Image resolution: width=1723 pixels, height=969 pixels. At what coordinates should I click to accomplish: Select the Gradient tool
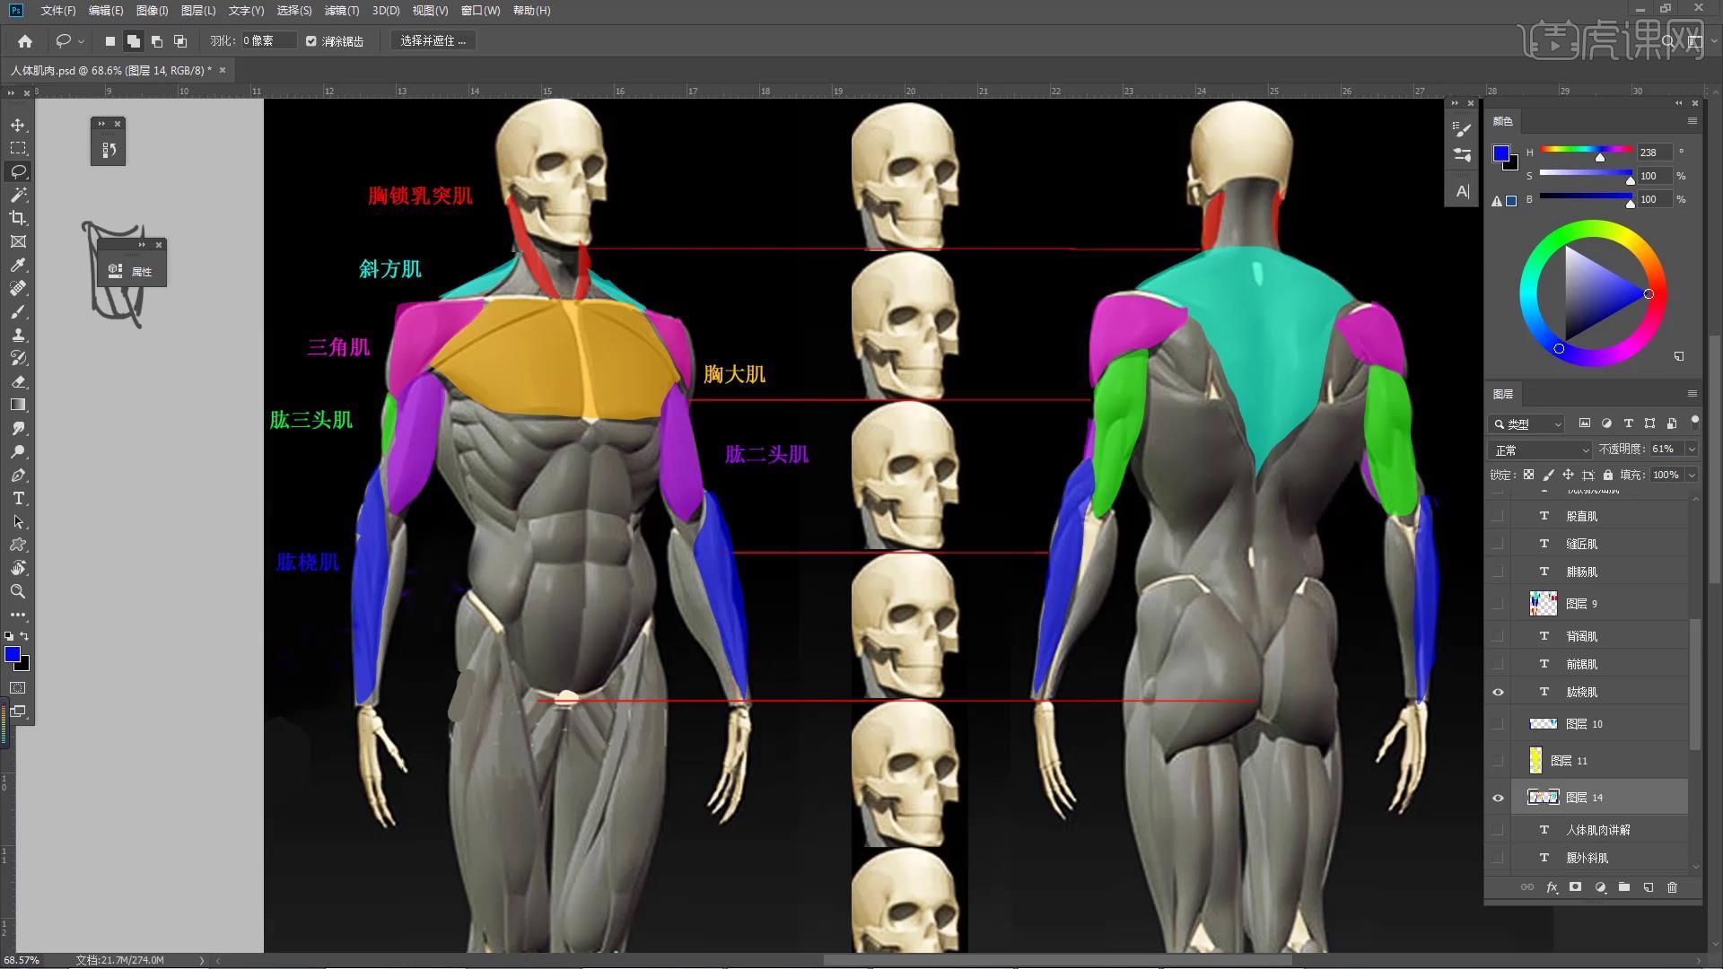click(18, 405)
